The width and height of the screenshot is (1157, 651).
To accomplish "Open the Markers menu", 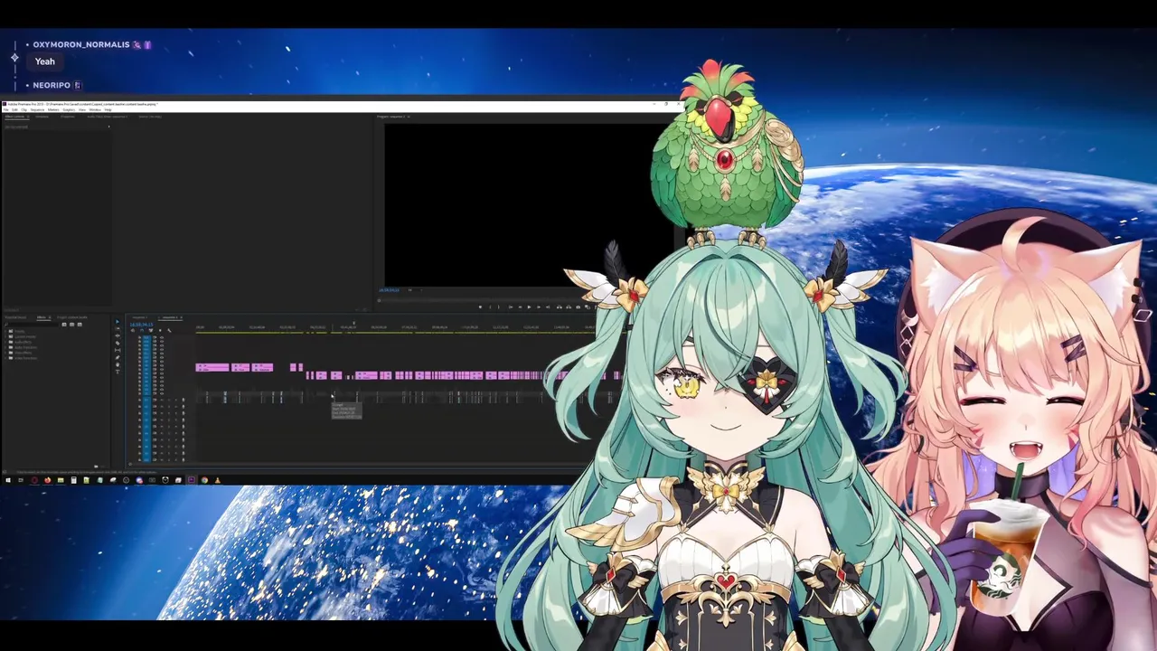I will click(53, 109).
